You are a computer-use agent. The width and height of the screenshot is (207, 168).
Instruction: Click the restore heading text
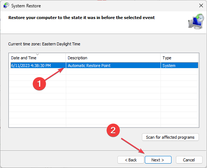[x=82, y=18]
